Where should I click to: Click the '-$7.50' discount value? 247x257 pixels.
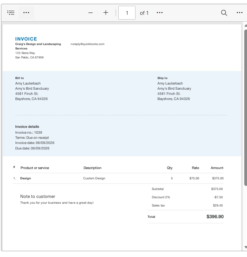[x=218, y=197]
